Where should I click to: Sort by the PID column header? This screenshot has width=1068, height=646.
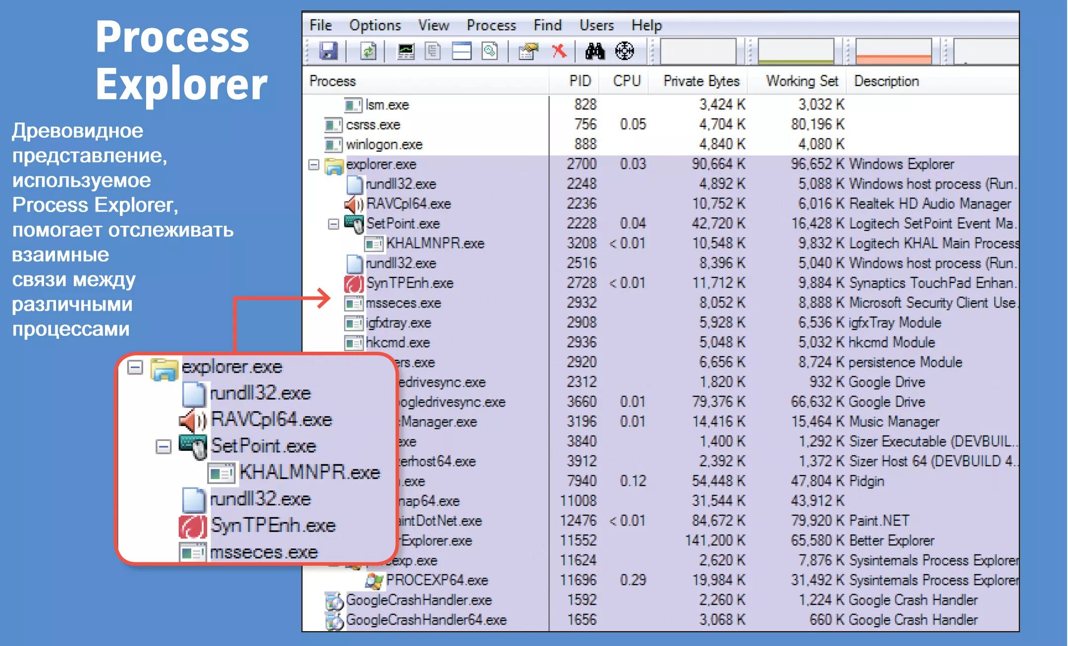click(575, 81)
